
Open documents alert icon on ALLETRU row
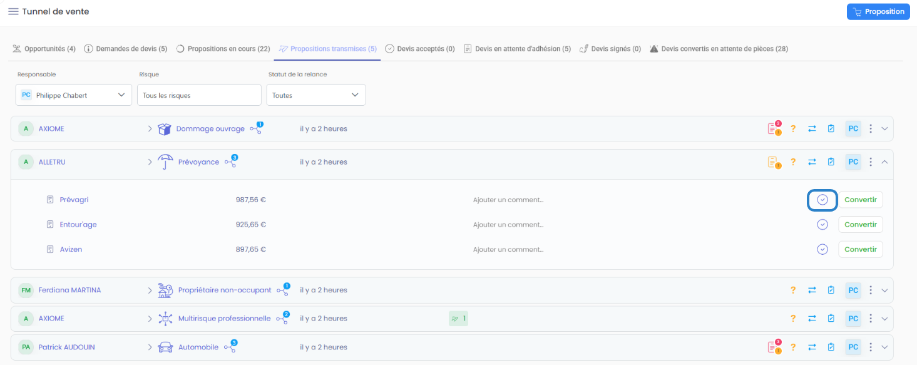pos(774,162)
